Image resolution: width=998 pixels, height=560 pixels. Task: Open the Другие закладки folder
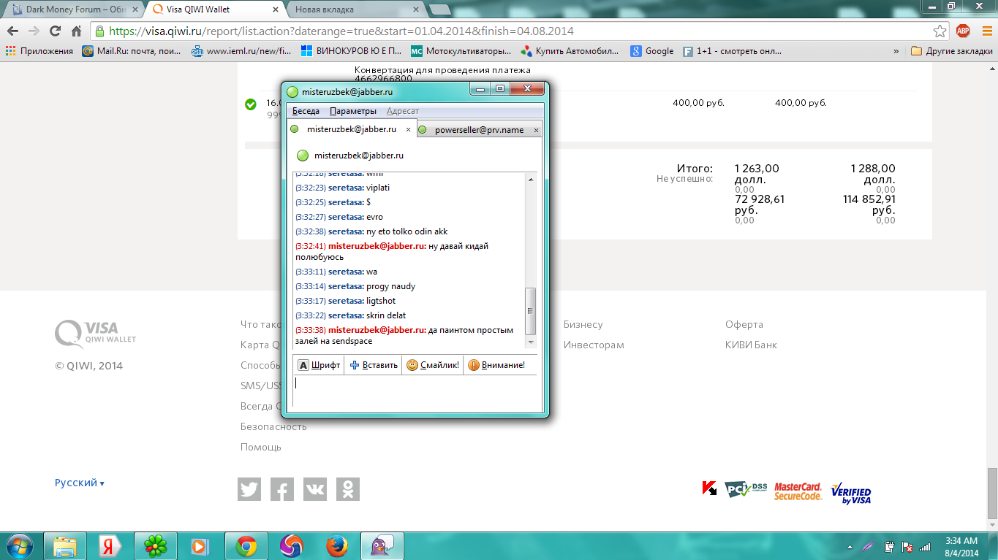tap(951, 51)
